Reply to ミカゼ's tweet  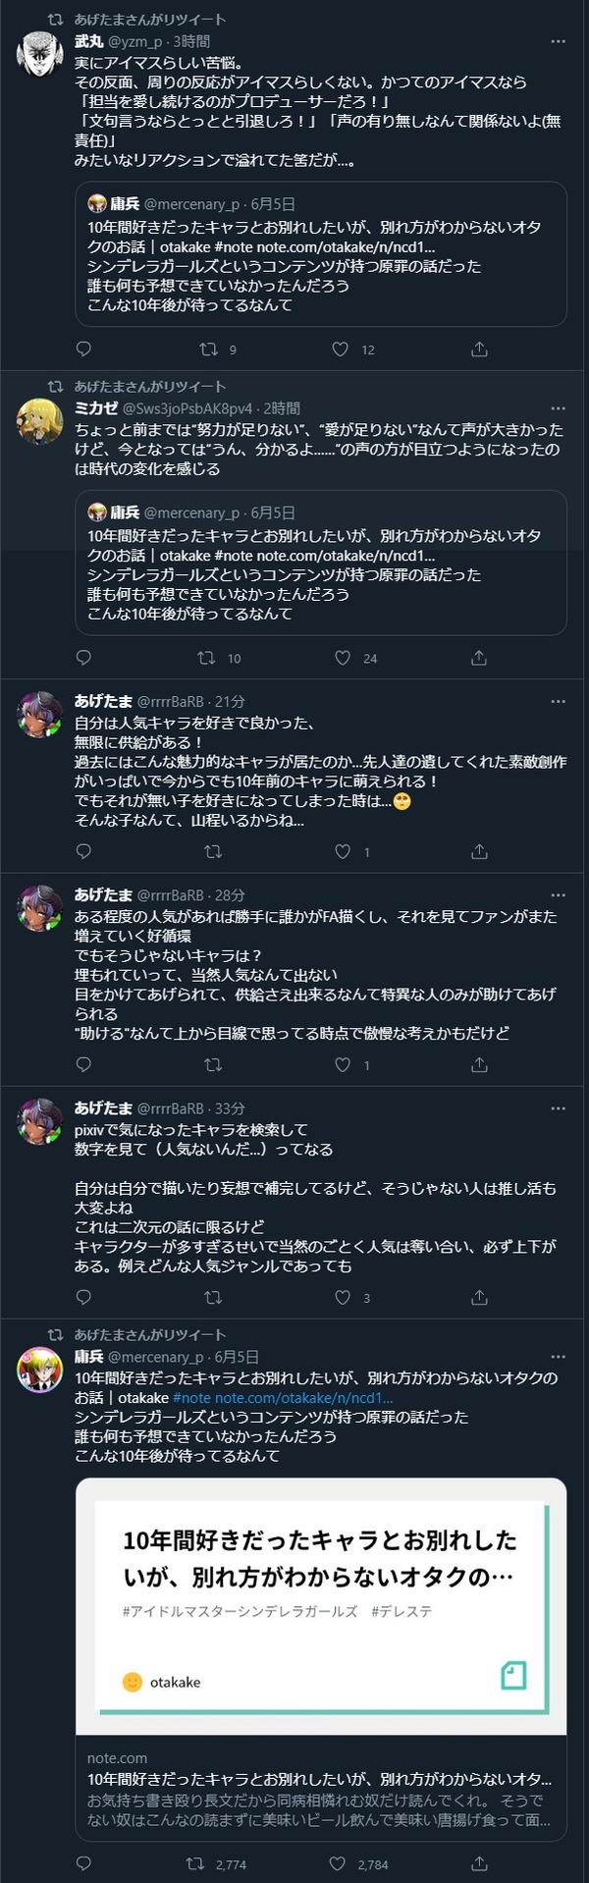[x=84, y=660]
